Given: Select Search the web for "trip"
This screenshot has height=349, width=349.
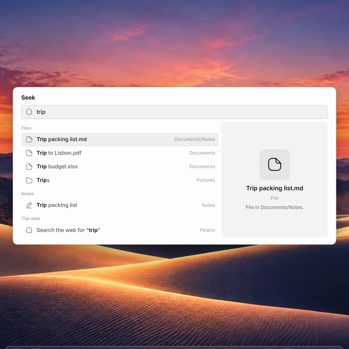Looking at the screenshot, I should click(x=120, y=230).
